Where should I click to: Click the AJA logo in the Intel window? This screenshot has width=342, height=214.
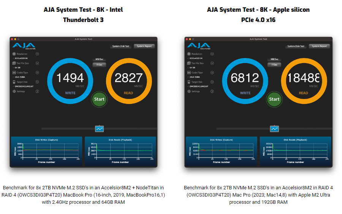24,46
